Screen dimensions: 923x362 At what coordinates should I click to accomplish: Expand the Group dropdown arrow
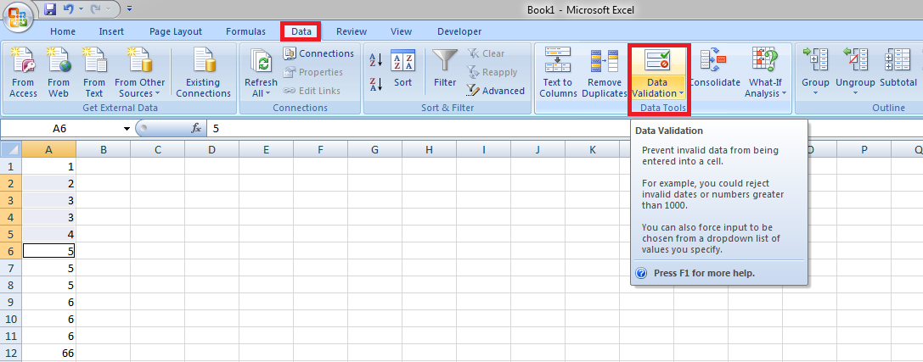[x=815, y=93]
